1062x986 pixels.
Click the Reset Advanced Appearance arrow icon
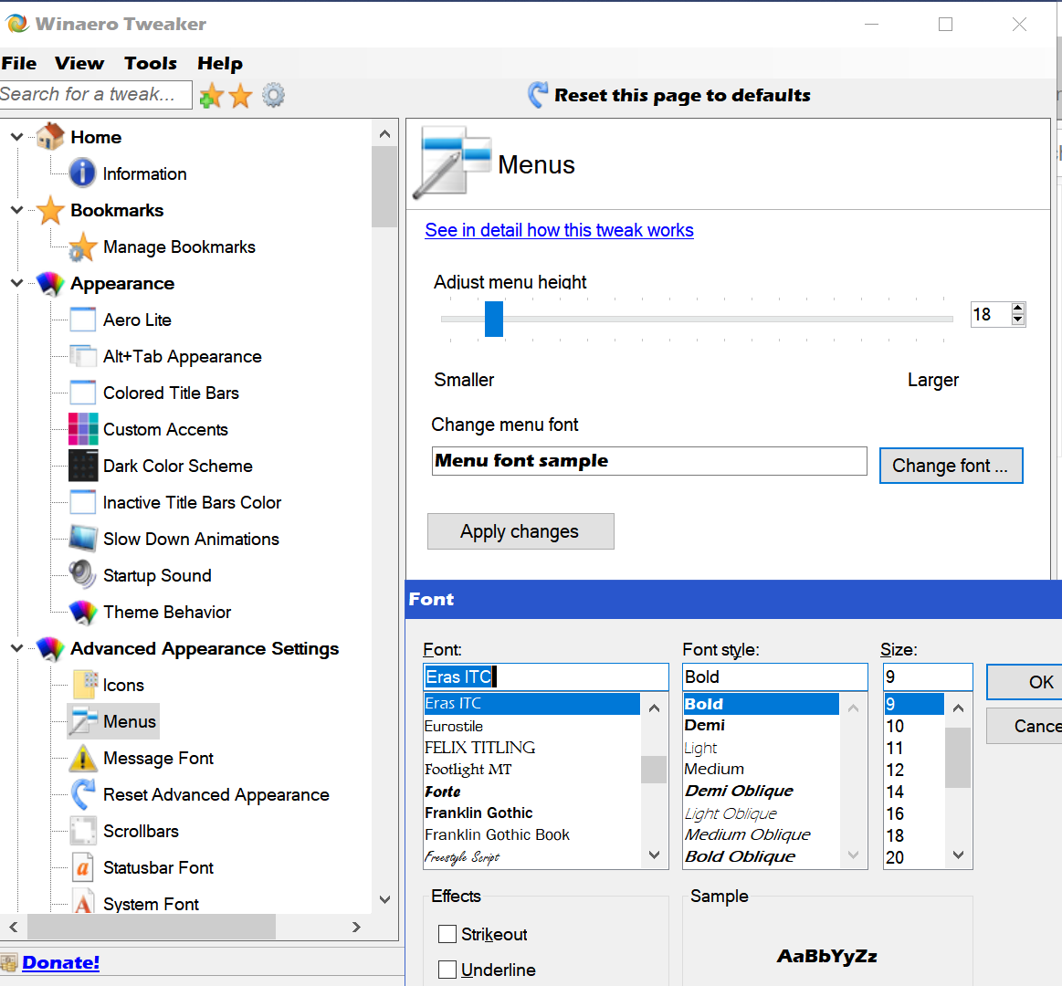pyautogui.click(x=82, y=794)
